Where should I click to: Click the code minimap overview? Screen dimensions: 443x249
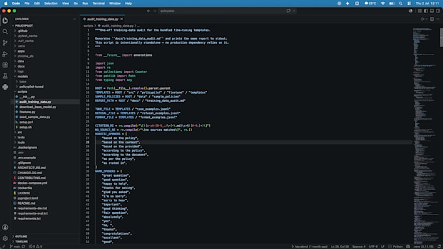426,135
